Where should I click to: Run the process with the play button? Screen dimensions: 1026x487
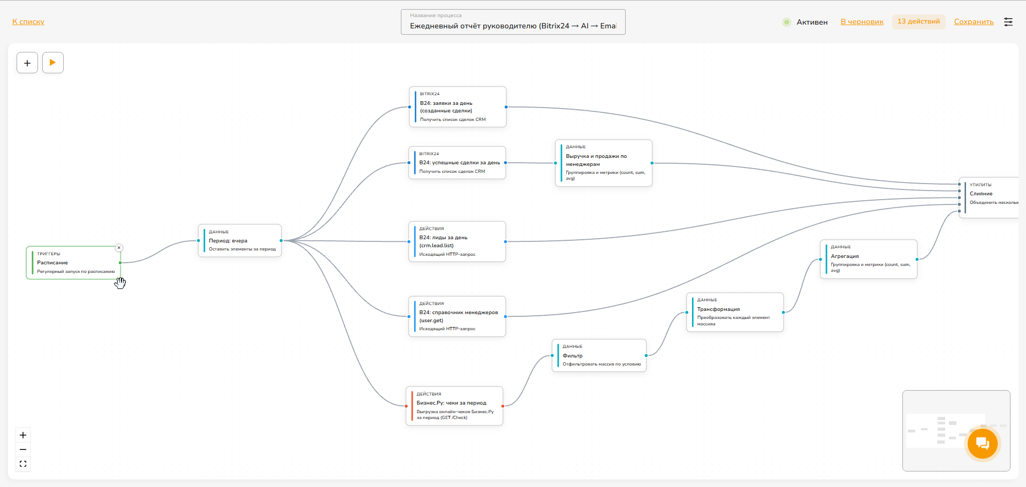(x=53, y=63)
